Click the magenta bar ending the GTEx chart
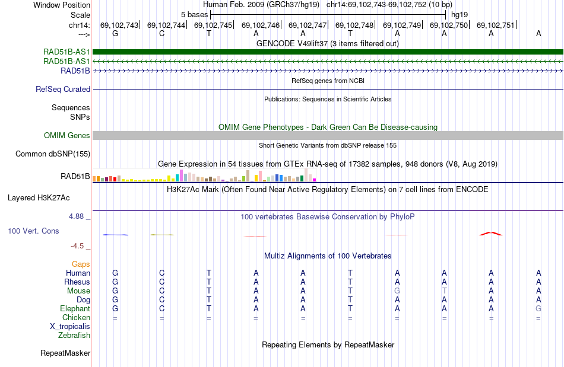Image resolution: width=564 pixels, height=367 pixels. pyautogui.click(x=315, y=180)
